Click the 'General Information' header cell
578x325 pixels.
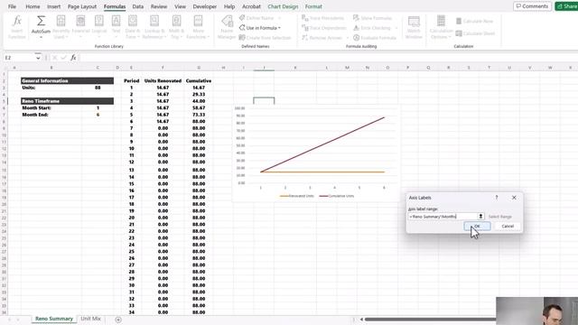click(68, 80)
